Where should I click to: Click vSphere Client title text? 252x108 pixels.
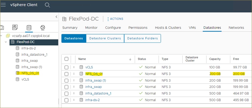pos(24,5)
